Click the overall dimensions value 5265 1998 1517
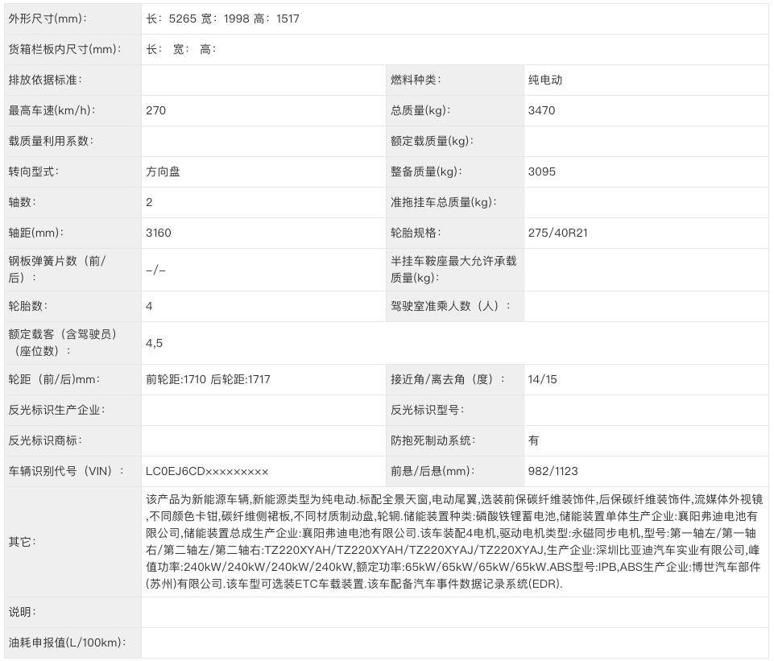Viewport: 774px width, 661px height. pyautogui.click(x=222, y=19)
